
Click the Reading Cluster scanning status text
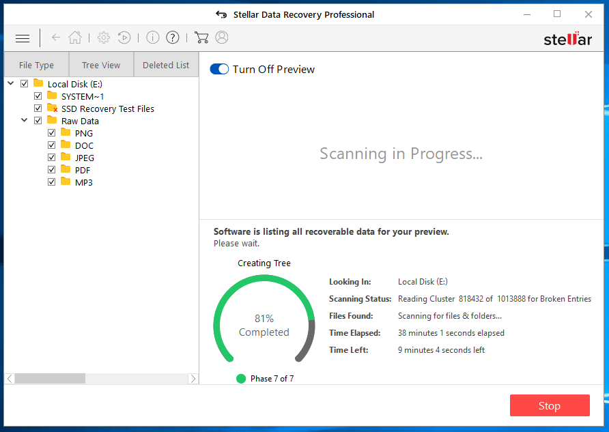pyautogui.click(x=494, y=299)
